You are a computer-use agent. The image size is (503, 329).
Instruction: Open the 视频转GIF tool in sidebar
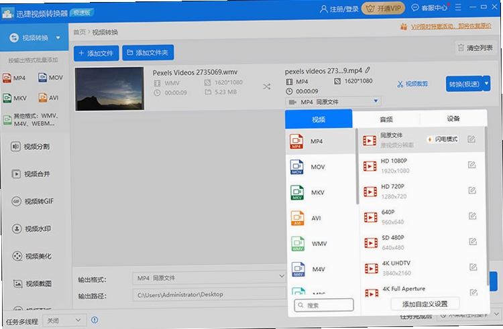point(33,201)
